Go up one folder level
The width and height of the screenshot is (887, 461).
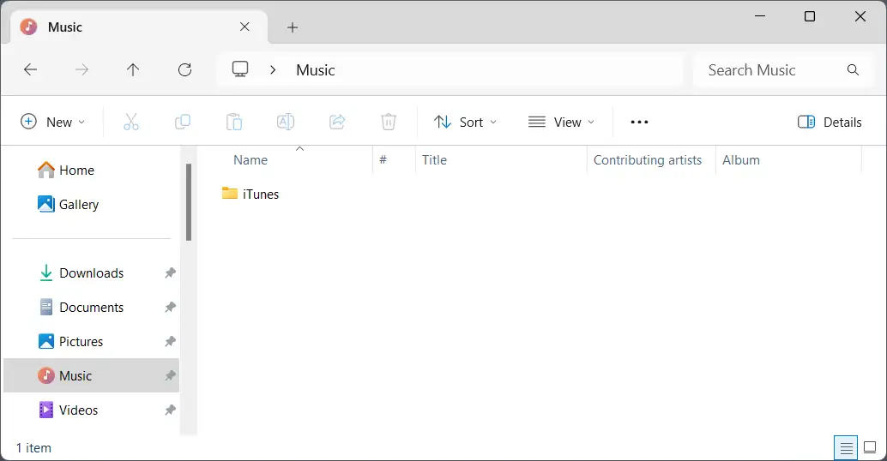[x=133, y=70]
